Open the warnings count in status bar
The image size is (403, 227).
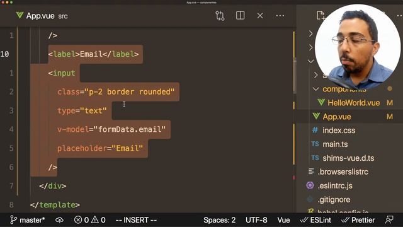(98, 220)
